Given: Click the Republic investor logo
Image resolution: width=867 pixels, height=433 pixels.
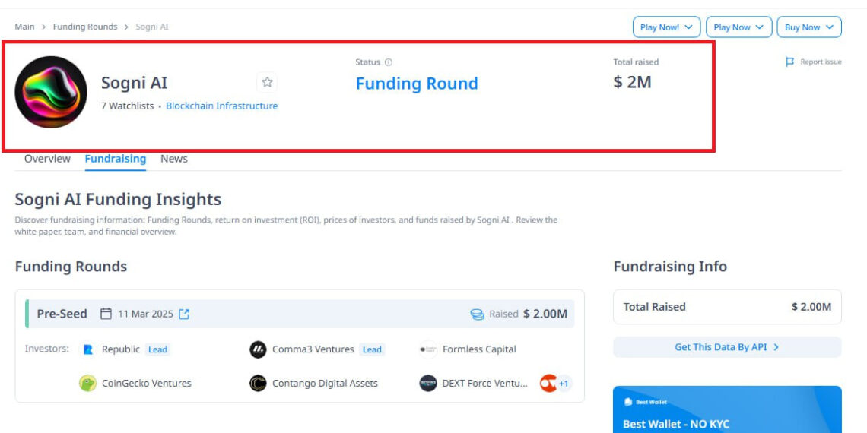Looking at the screenshot, I should click(x=88, y=349).
